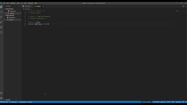This screenshot has width=187, height=105.
Task: Open the Go menu
Action: point(22,3)
